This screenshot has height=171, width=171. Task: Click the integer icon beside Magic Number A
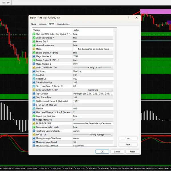pos(34,56)
